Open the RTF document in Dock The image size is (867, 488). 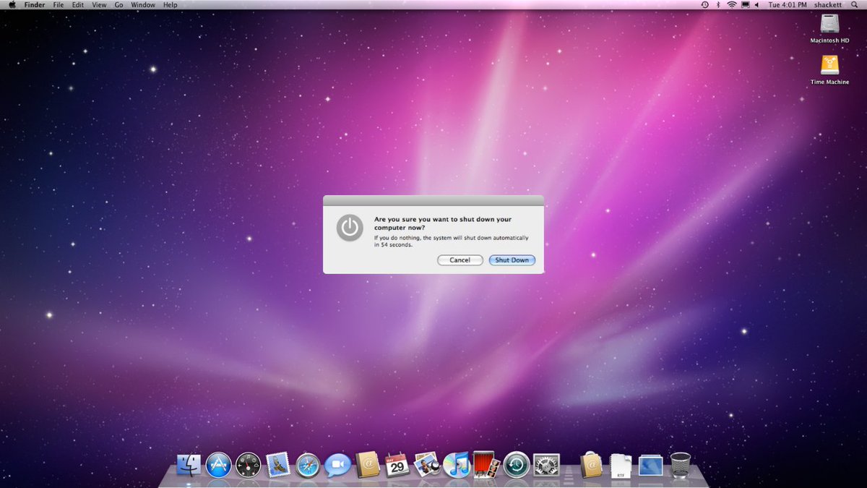point(621,465)
